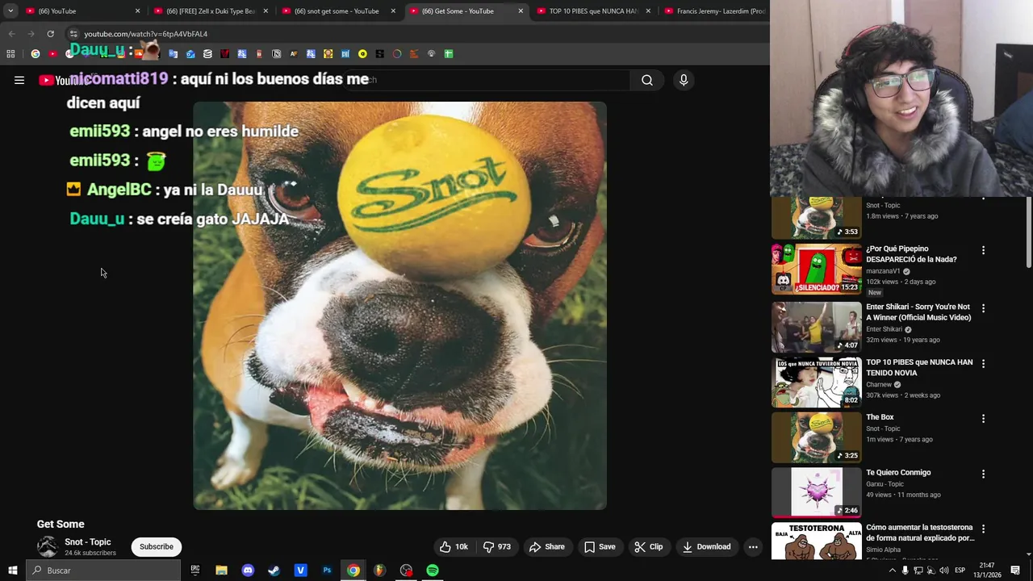This screenshot has height=581, width=1033.
Task: Open the Google bookmark in bookmarks bar
Action: pyautogui.click(x=36, y=54)
